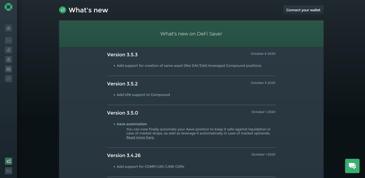Click the DeFi Saver logo

(8, 7)
